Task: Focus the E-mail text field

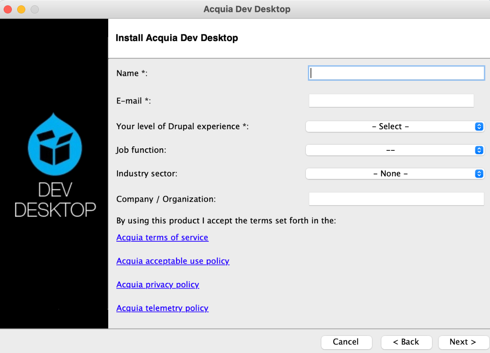Action: click(x=391, y=100)
